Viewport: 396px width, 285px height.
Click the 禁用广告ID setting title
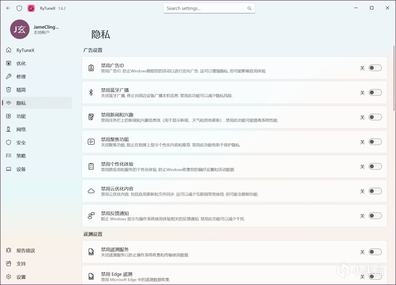click(x=112, y=65)
